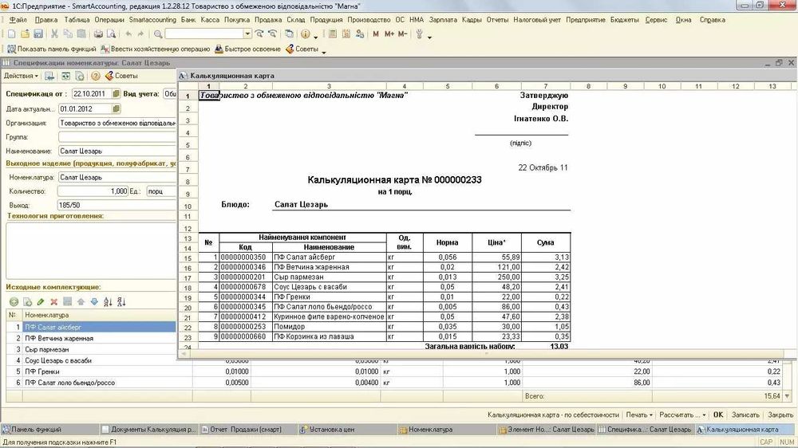Open the Печать dropdown
Screen dimensions: 798x448
(639, 415)
